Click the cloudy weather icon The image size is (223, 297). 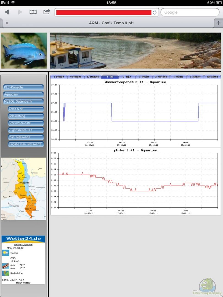(x=6, y=253)
